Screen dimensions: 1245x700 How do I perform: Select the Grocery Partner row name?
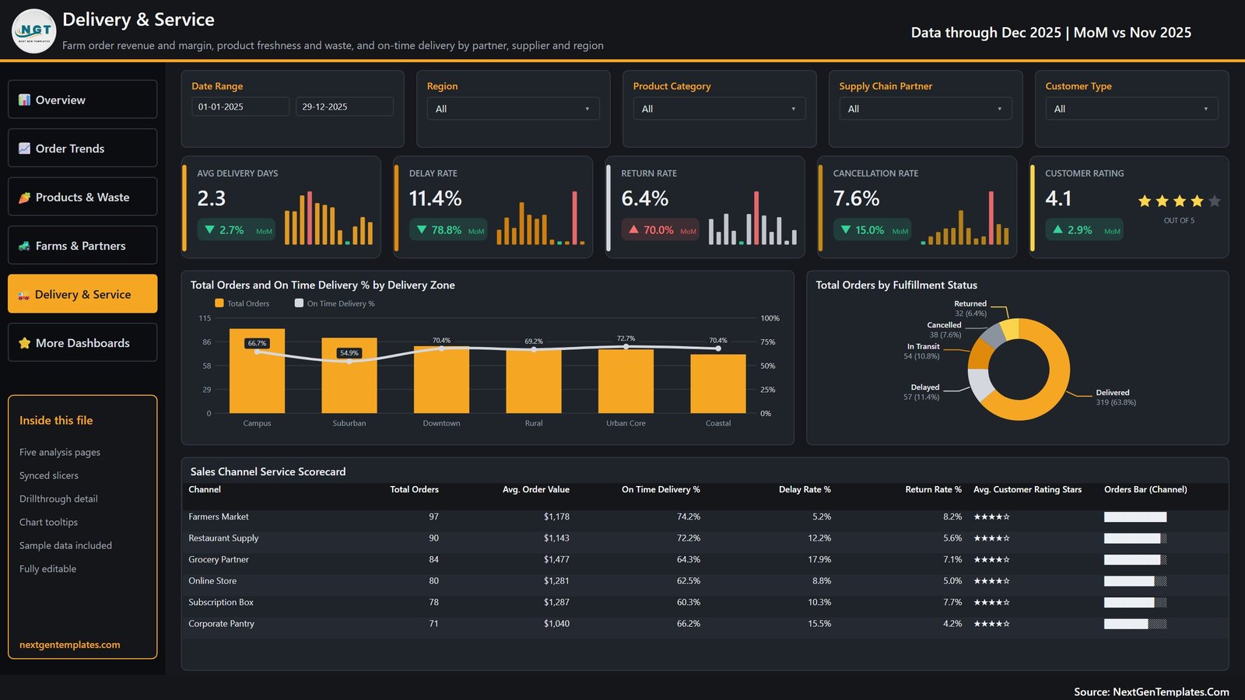pos(219,560)
